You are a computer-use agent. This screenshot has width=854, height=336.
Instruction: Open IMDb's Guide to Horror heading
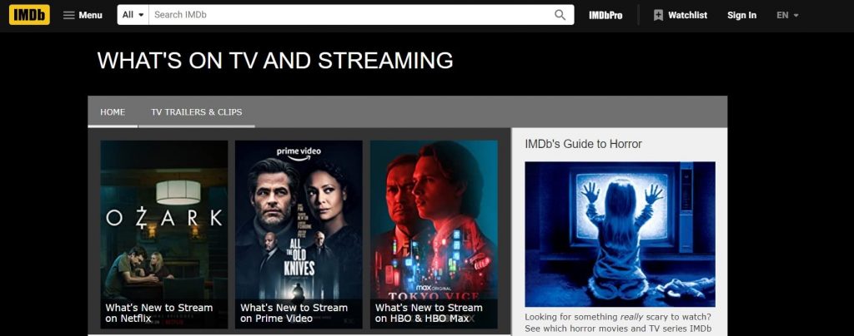[x=583, y=144]
